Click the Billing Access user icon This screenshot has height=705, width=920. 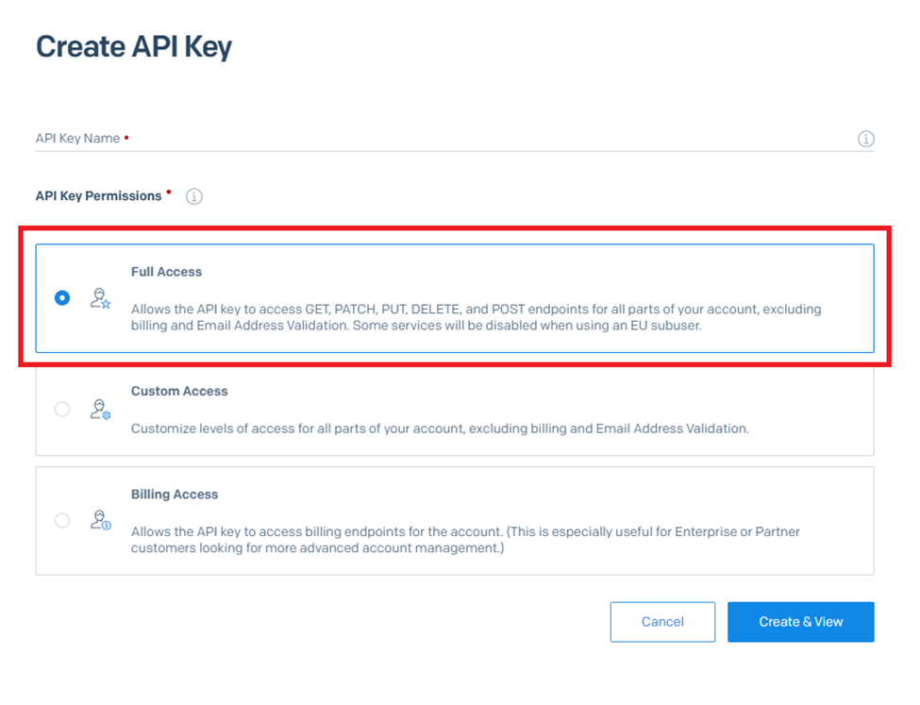click(100, 520)
